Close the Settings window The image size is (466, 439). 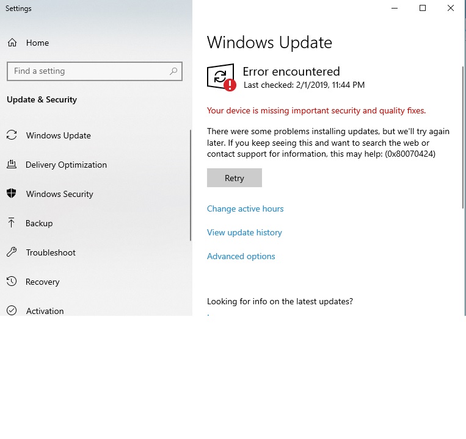pyautogui.click(x=451, y=9)
